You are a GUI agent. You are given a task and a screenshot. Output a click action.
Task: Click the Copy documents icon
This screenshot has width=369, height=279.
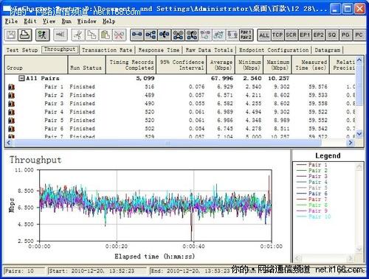point(92,35)
